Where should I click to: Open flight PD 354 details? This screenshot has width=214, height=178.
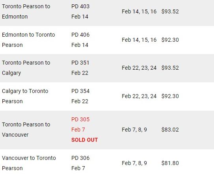(80, 91)
